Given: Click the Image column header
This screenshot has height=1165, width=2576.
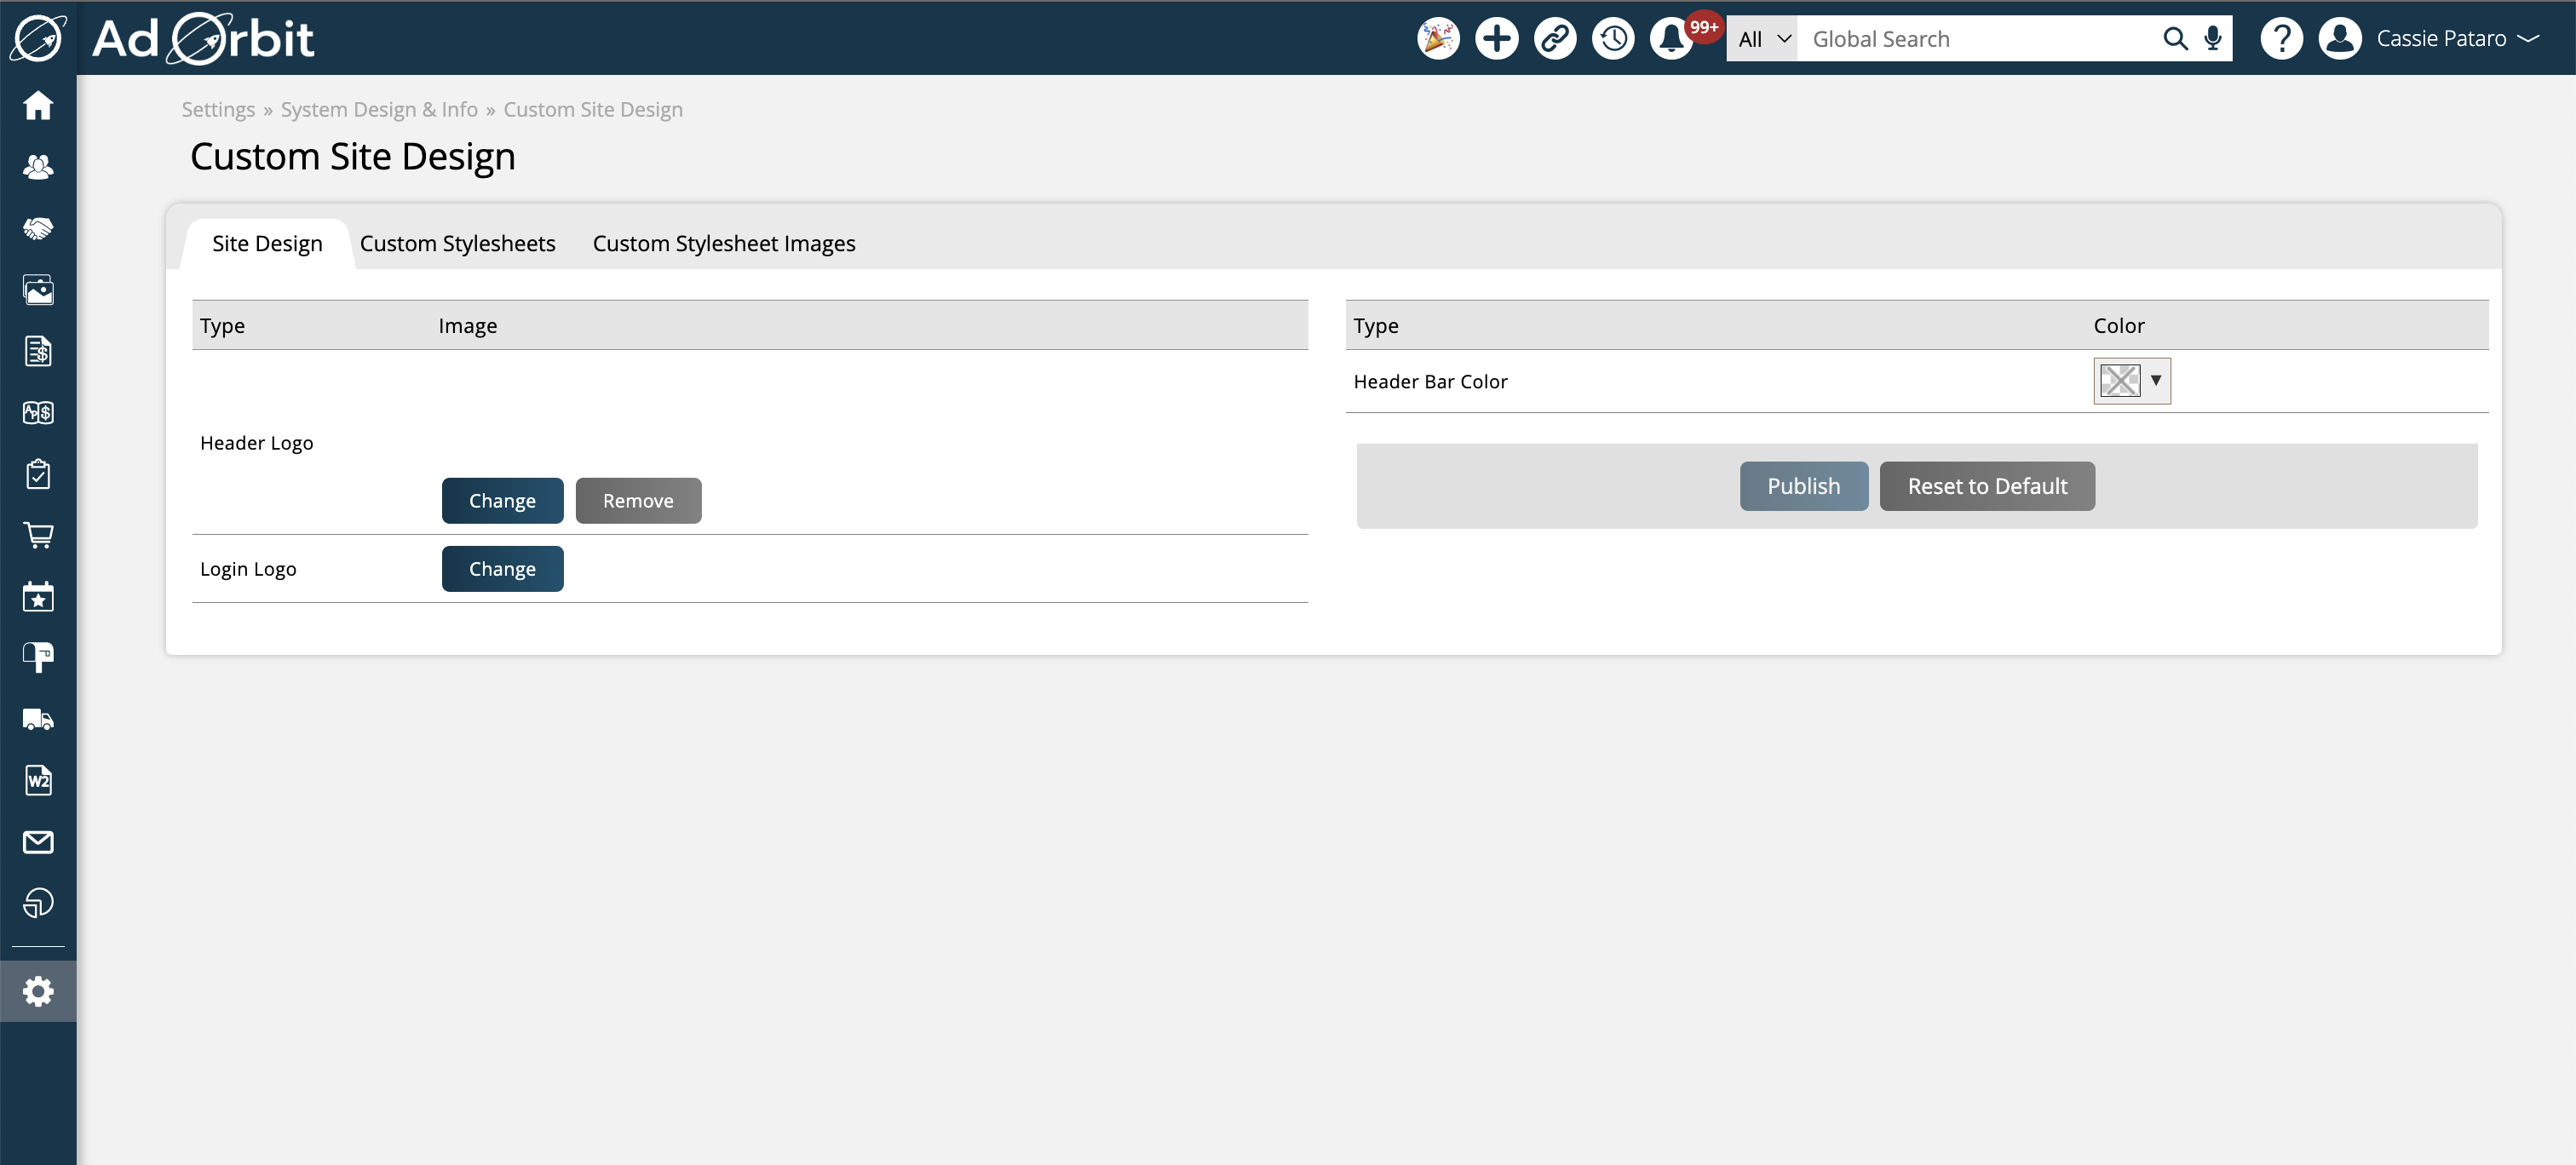Looking at the screenshot, I should point(467,325).
